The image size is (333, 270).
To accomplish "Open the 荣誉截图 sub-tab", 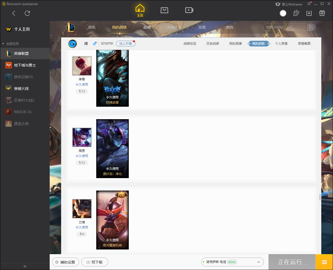I will point(304,44).
